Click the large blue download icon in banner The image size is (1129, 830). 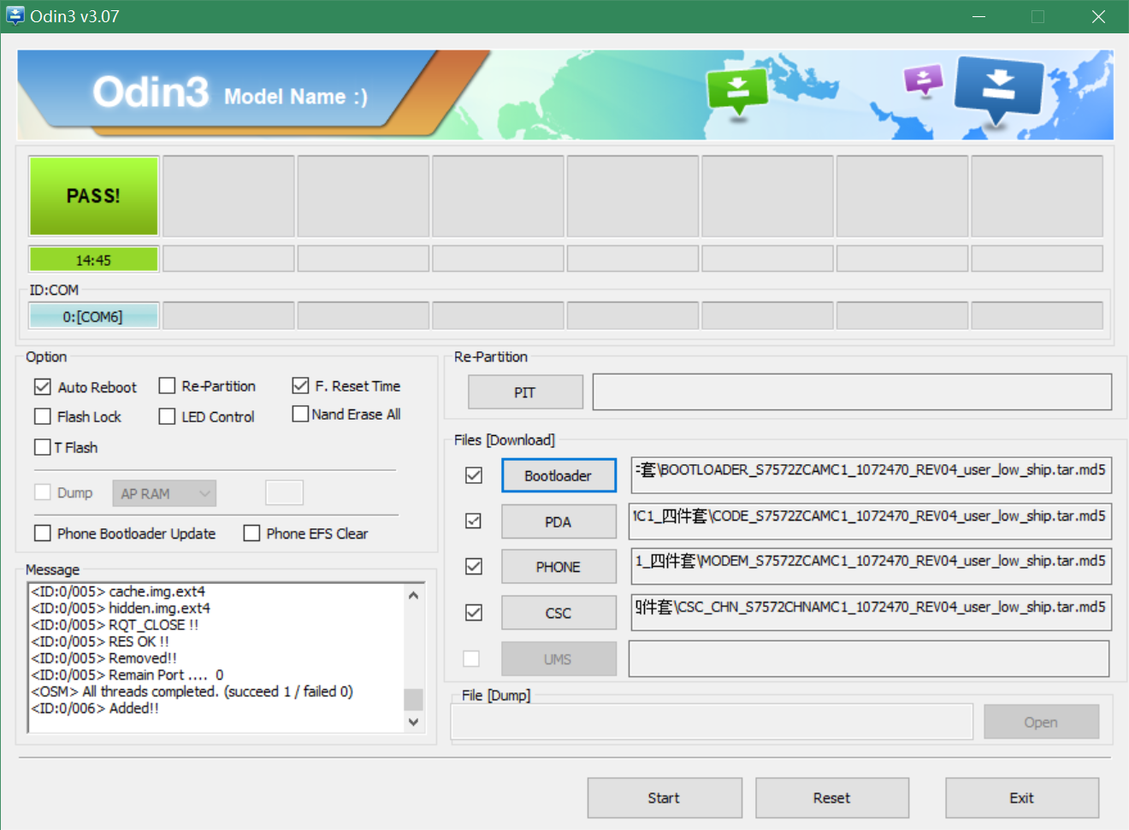(998, 88)
